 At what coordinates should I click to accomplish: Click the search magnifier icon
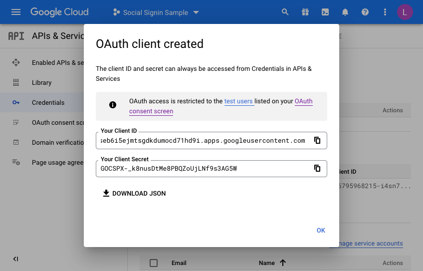(285, 12)
